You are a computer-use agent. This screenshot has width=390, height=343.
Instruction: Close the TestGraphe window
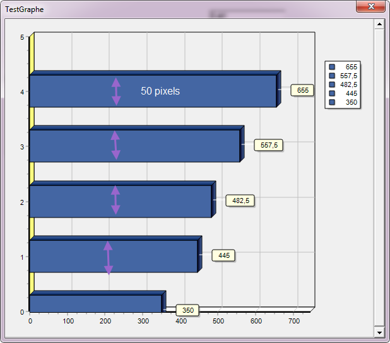point(371,6)
